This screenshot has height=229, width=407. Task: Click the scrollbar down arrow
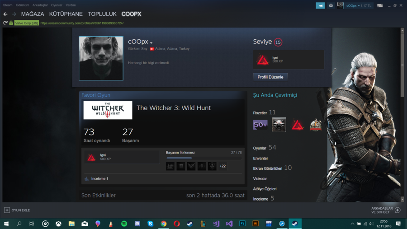[x=402, y=200]
